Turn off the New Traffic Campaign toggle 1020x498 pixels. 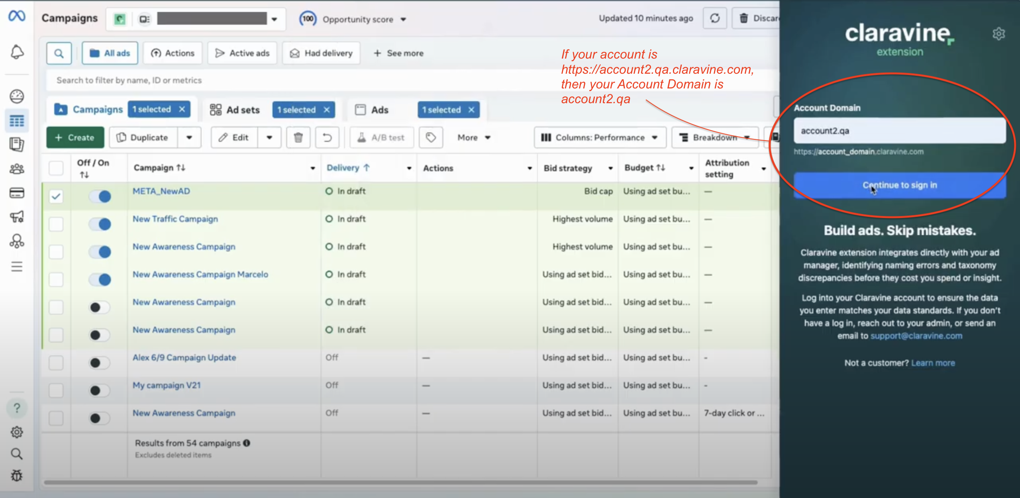pyautogui.click(x=100, y=224)
